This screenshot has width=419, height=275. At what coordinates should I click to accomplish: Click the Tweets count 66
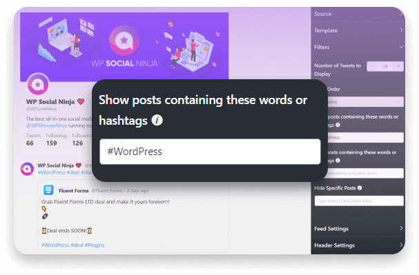[x=30, y=143]
